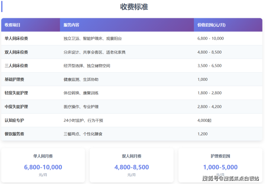
Task: Click the 认知症专护 row label
Action: point(14,120)
